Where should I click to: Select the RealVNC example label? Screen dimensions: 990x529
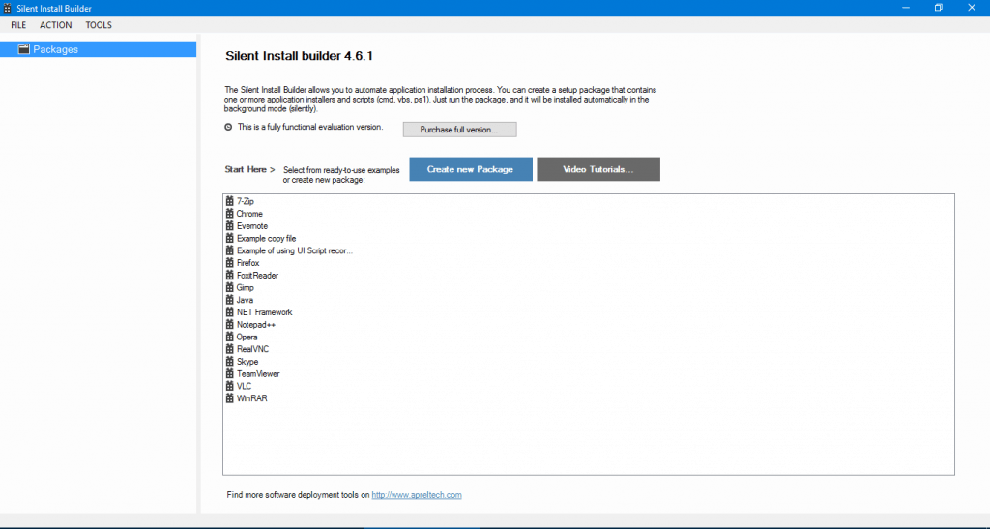tap(253, 349)
